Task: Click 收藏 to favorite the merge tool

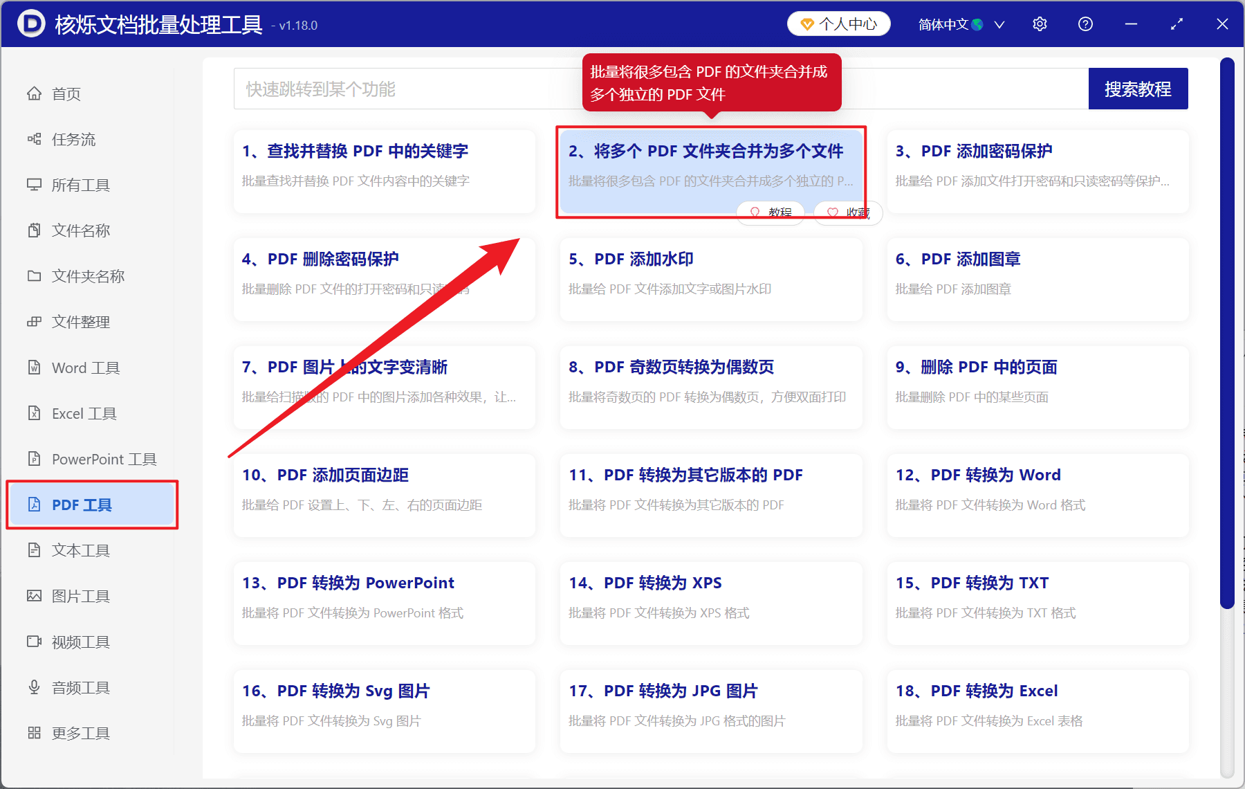Action: [x=847, y=212]
